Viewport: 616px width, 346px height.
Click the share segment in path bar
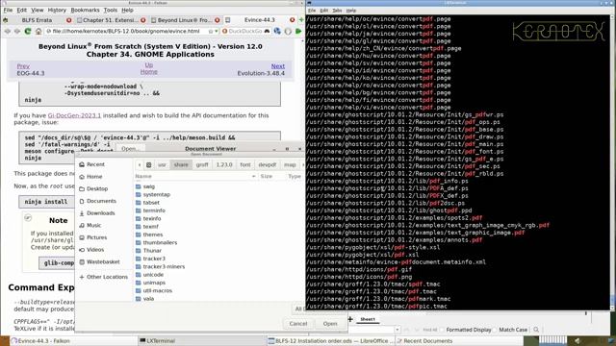[181, 164]
